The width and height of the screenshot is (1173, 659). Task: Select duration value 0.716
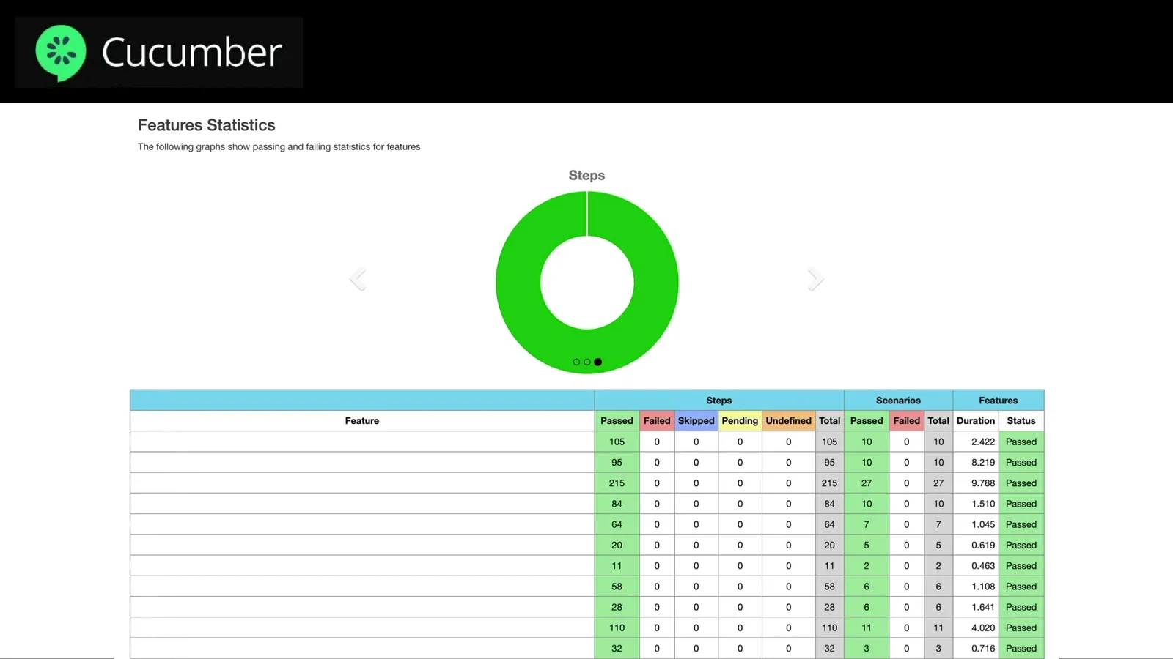983,649
